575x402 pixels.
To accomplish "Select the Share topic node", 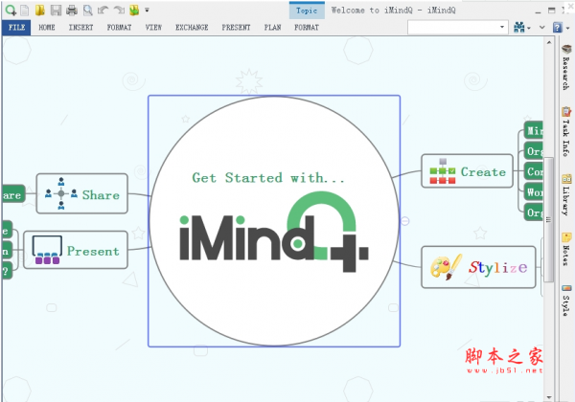I will pos(82,193).
